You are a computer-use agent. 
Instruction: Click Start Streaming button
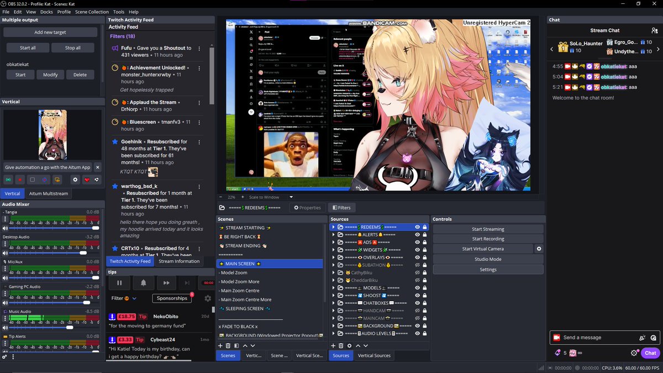(488, 229)
